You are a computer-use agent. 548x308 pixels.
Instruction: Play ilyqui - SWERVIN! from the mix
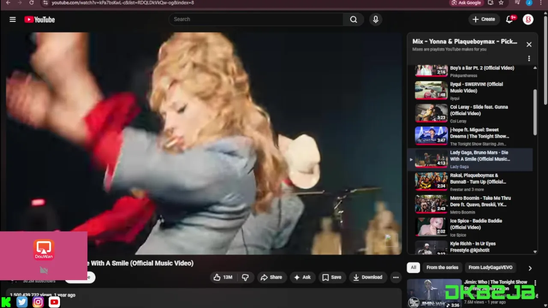point(470,91)
